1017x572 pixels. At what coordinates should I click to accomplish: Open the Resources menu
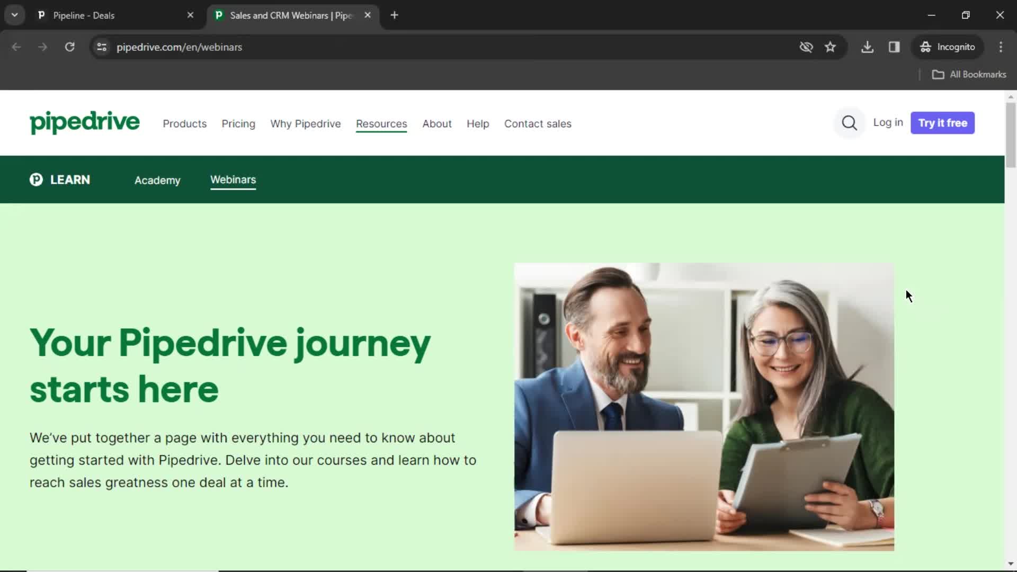(x=381, y=124)
